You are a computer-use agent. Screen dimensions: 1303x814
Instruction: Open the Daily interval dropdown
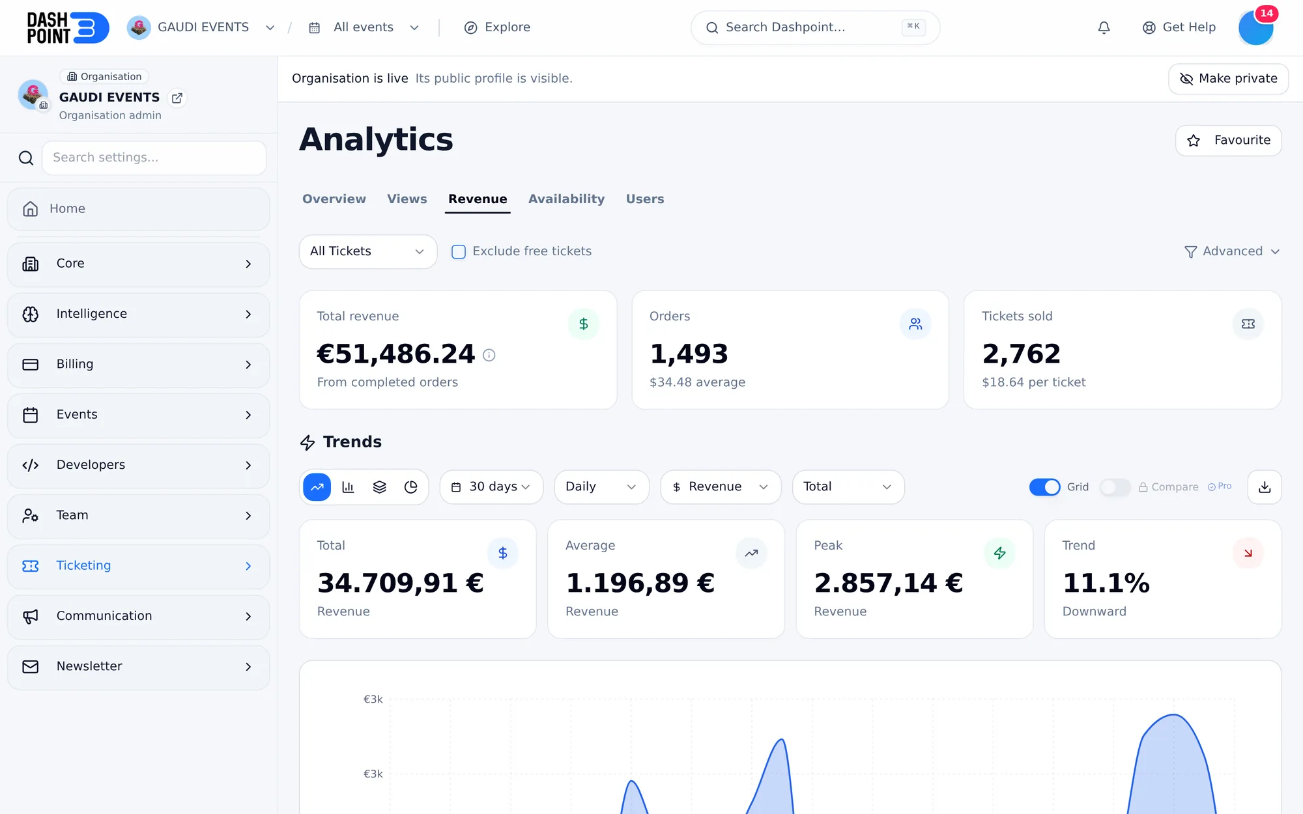click(601, 487)
